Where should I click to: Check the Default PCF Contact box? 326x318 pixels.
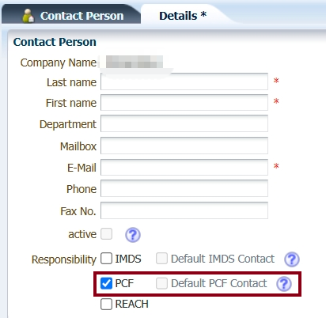click(x=161, y=283)
